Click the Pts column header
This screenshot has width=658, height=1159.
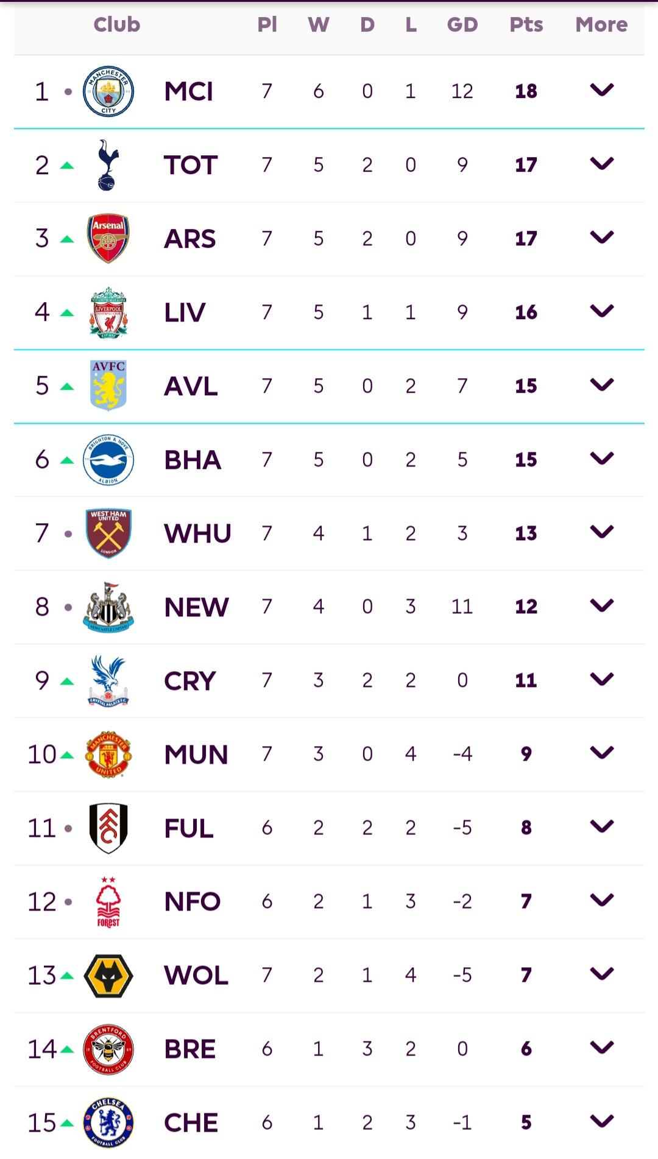click(526, 24)
